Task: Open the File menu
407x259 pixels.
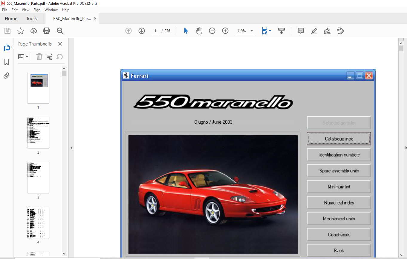Action: 5,10
